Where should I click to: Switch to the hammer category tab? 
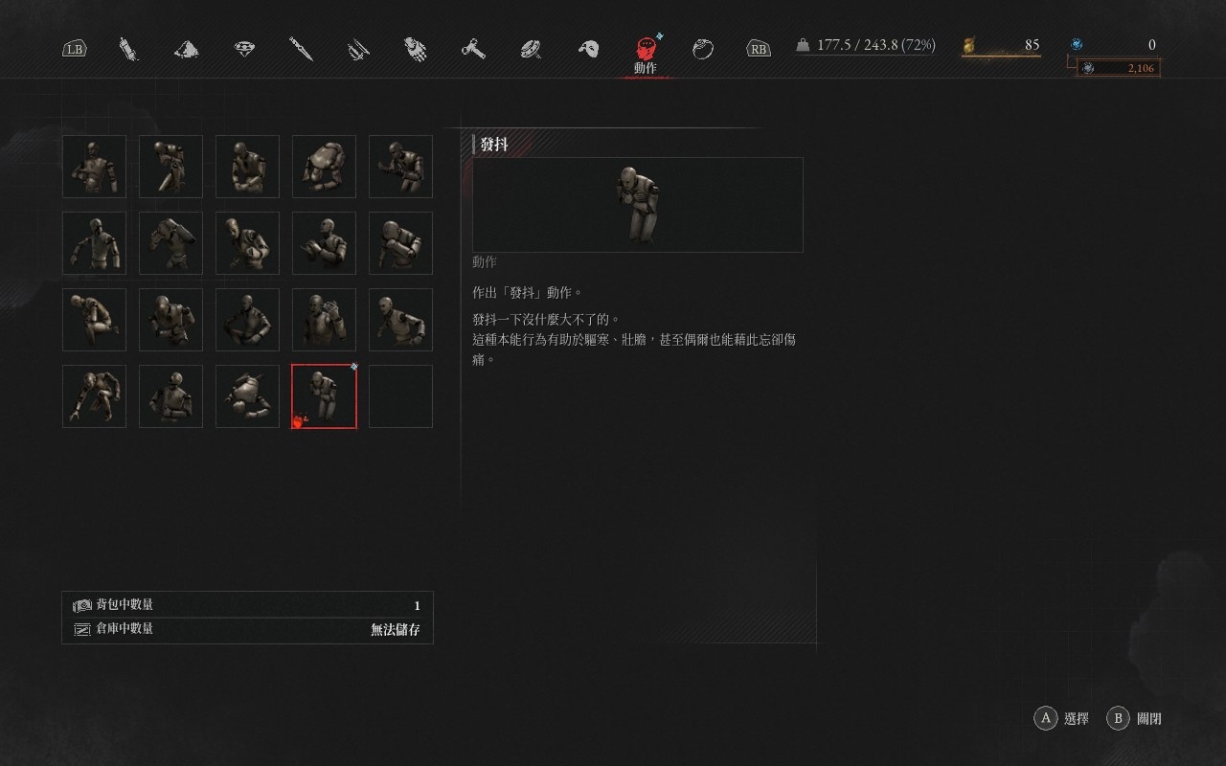tap(473, 49)
